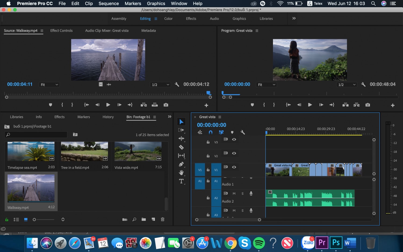Play the Program monitor
The height and width of the screenshot is (252, 403).
point(310,105)
